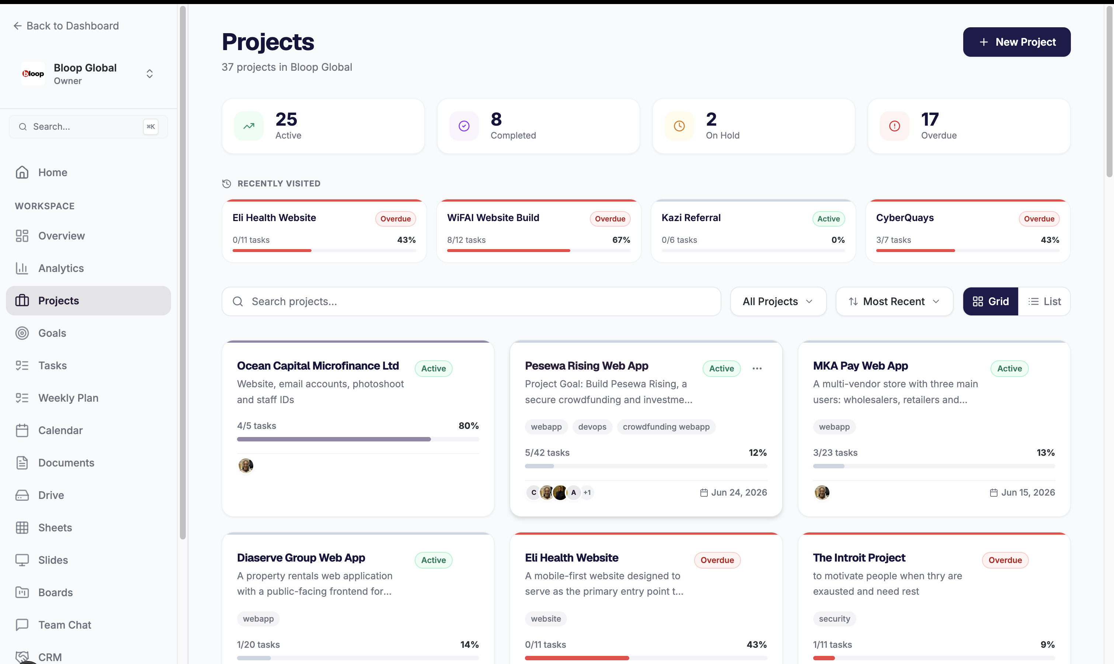Open Pesewa Rising three-dots menu
The image size is (1114, 664).
[x=757, y=369]
